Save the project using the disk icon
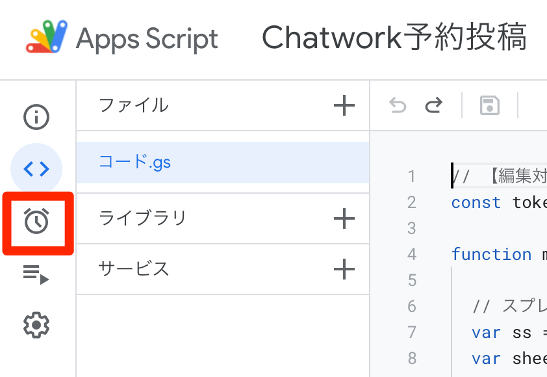Viewport: 547px width, 377px height. click(x=489, y=105)
